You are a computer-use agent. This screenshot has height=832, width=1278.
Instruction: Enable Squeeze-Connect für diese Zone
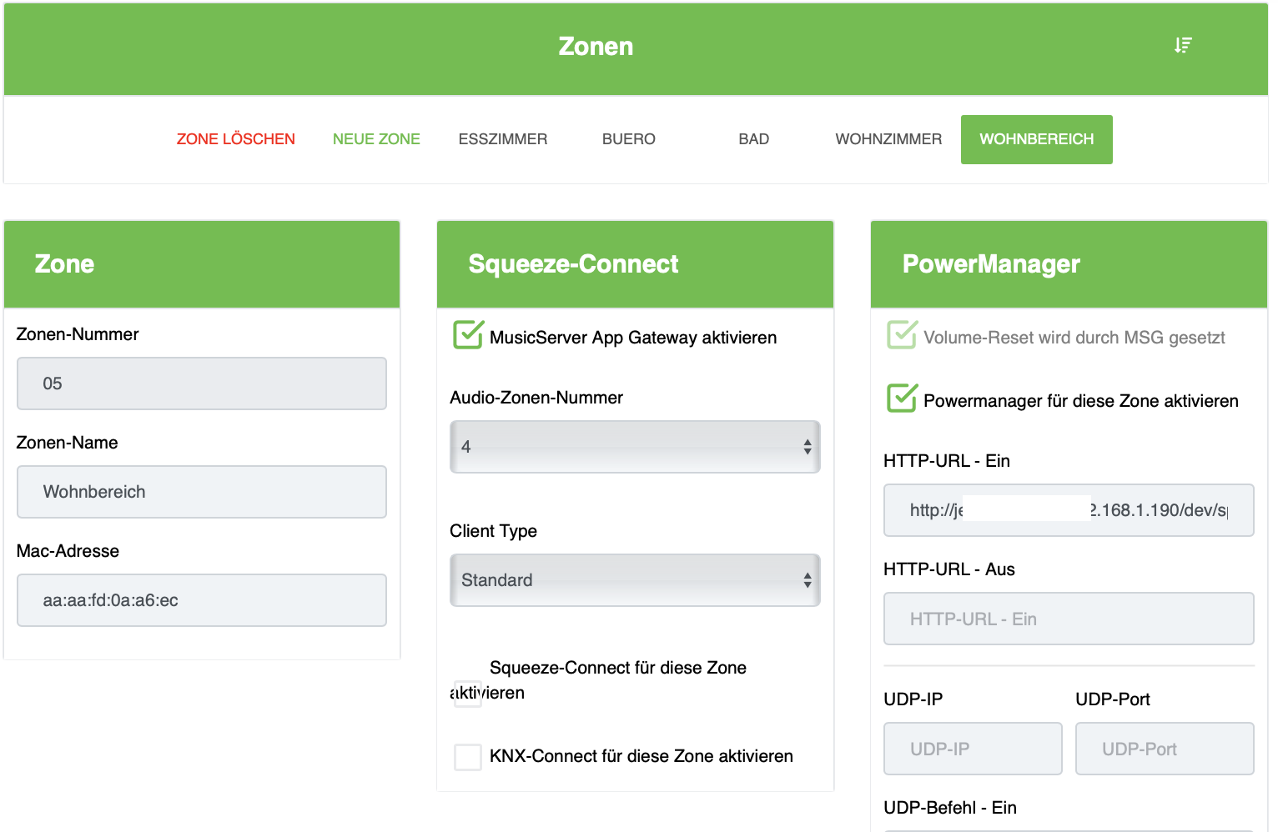coord(468,693)
